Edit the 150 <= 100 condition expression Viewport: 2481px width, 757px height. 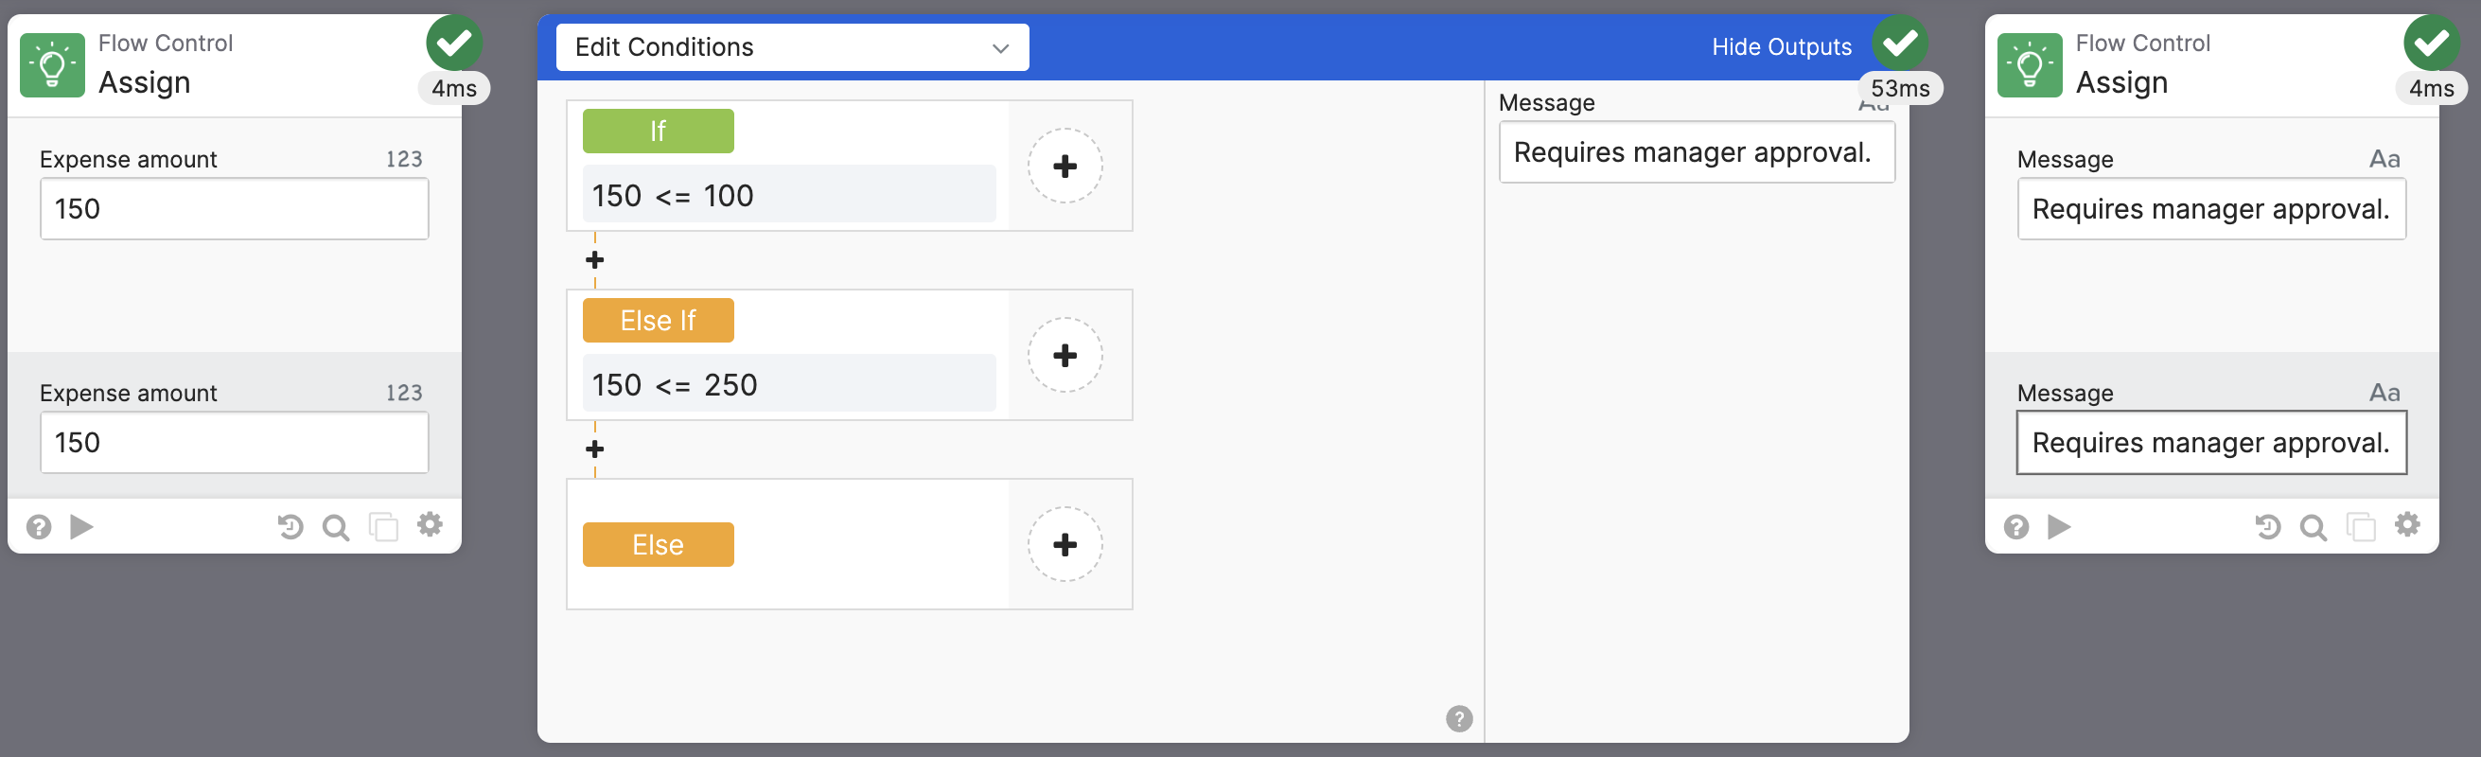[x=788, y=196]
